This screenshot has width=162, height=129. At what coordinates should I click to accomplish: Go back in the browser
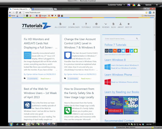[10, 12]
